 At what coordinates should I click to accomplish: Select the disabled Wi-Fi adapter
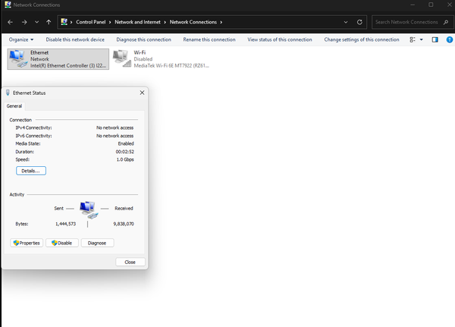pos(121,58)
